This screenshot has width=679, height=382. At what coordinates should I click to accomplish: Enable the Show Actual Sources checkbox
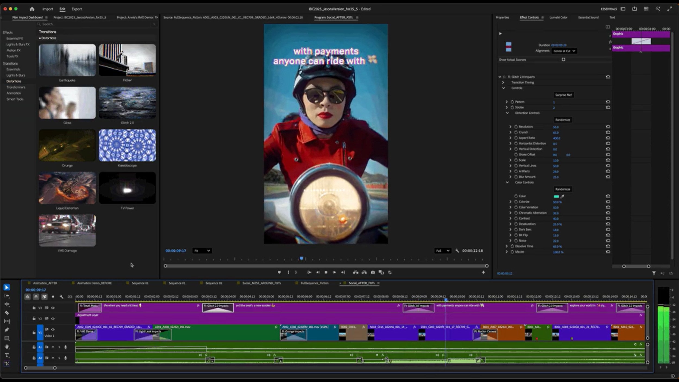[x=564, y=60]
